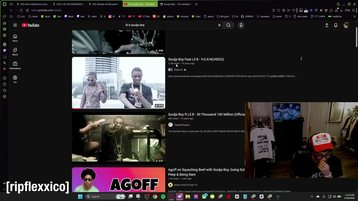Open the chats bookmarks folder
Screen dimensions: 358x201
33,16
